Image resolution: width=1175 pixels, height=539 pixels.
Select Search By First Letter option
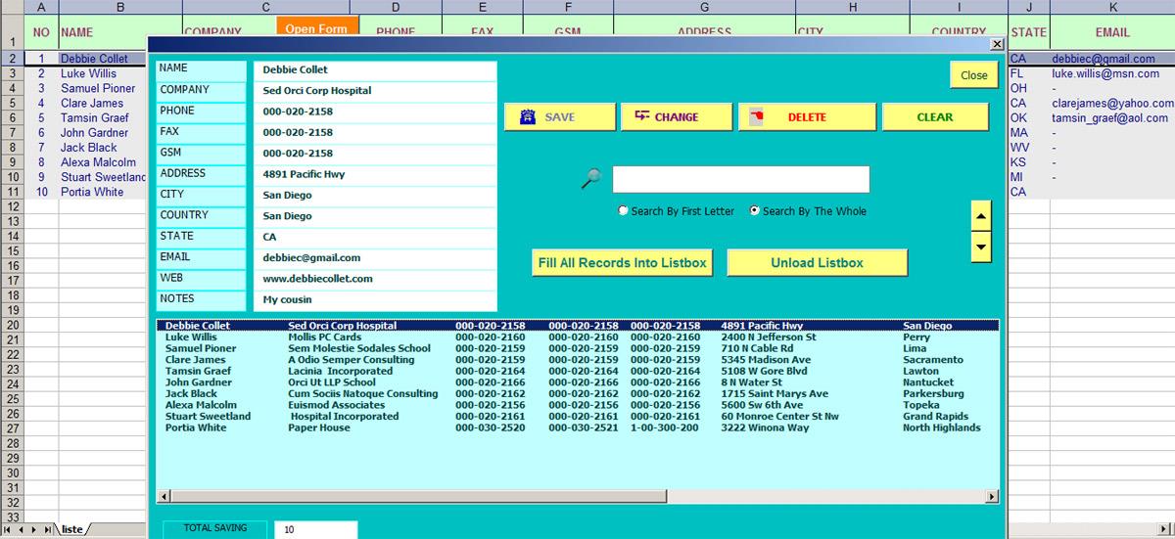pyautogui.click(x=624, y=211)
